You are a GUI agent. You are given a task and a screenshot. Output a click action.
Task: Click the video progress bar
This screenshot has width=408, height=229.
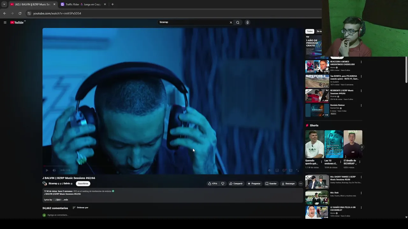[172, 166]
